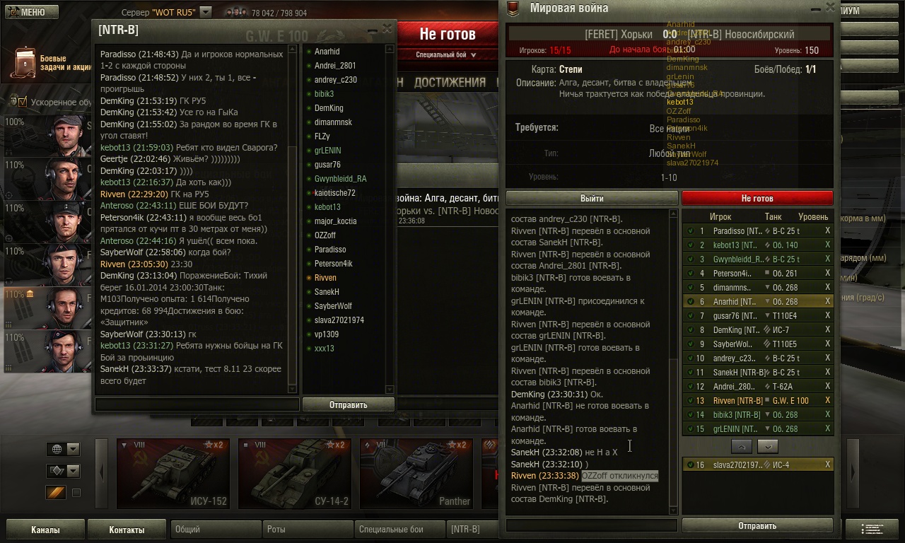Move player down with the down-arrow button
Viewport: 905px width, 543px height.
[767, 446]
